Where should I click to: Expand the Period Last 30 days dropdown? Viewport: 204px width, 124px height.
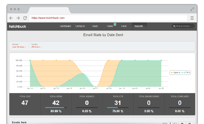(x=19, y=47)
